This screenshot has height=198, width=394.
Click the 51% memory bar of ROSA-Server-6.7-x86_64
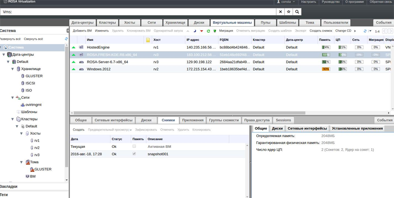pos(326,62)
